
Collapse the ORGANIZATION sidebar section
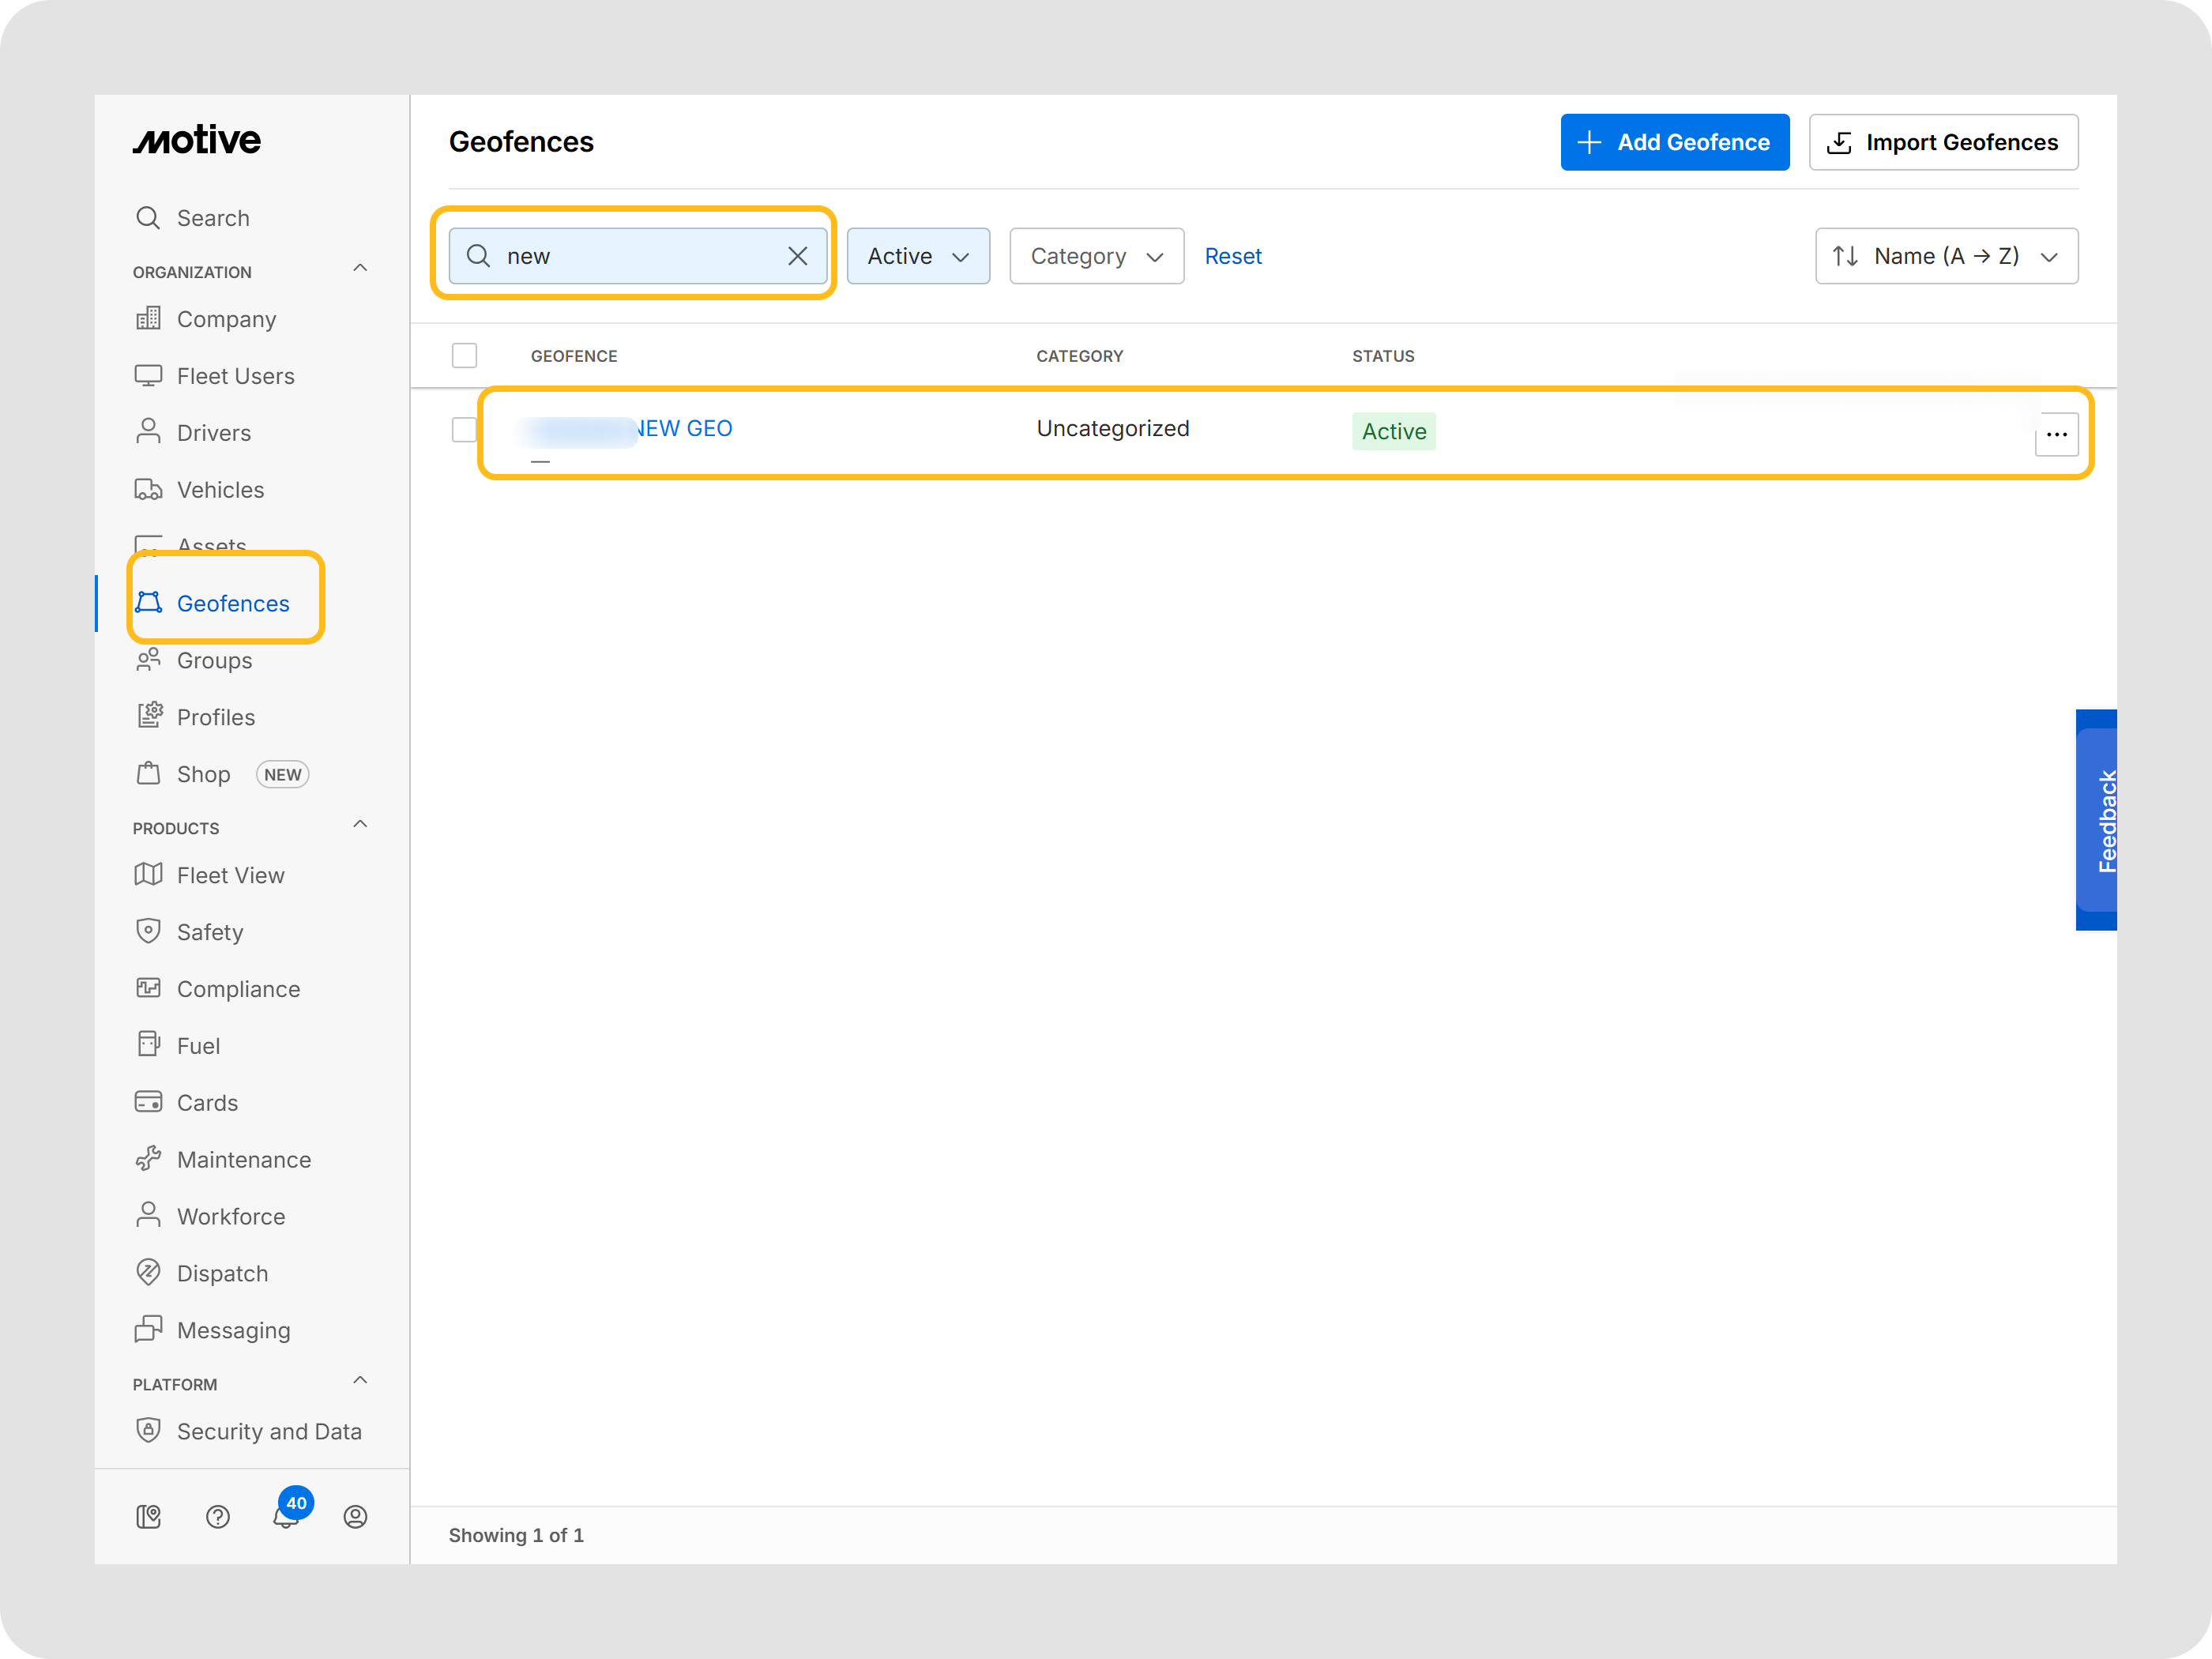click(360, 269)
